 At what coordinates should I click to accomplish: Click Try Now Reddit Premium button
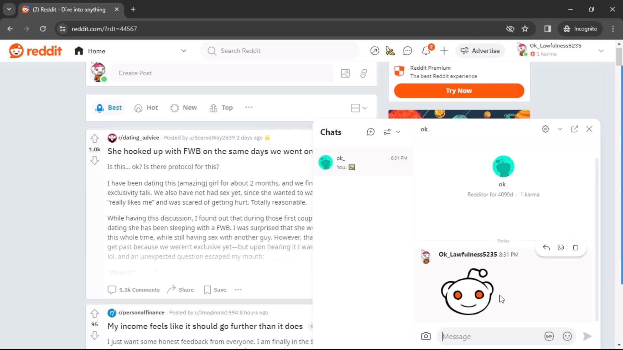tap(459, 91)
